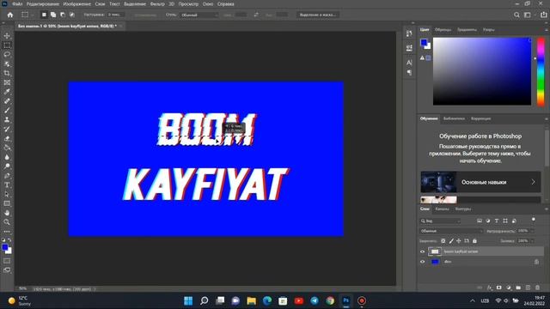Add a layer style with fx icon
The image size is (550, 309).
(490, 288)
